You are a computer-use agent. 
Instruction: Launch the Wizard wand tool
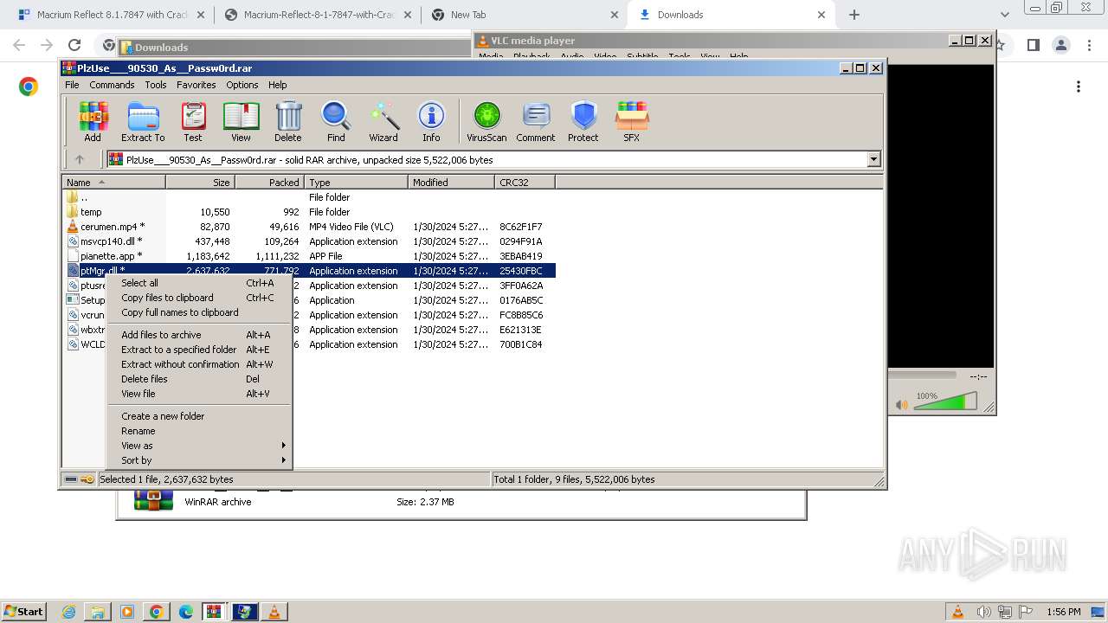[383, 121]
